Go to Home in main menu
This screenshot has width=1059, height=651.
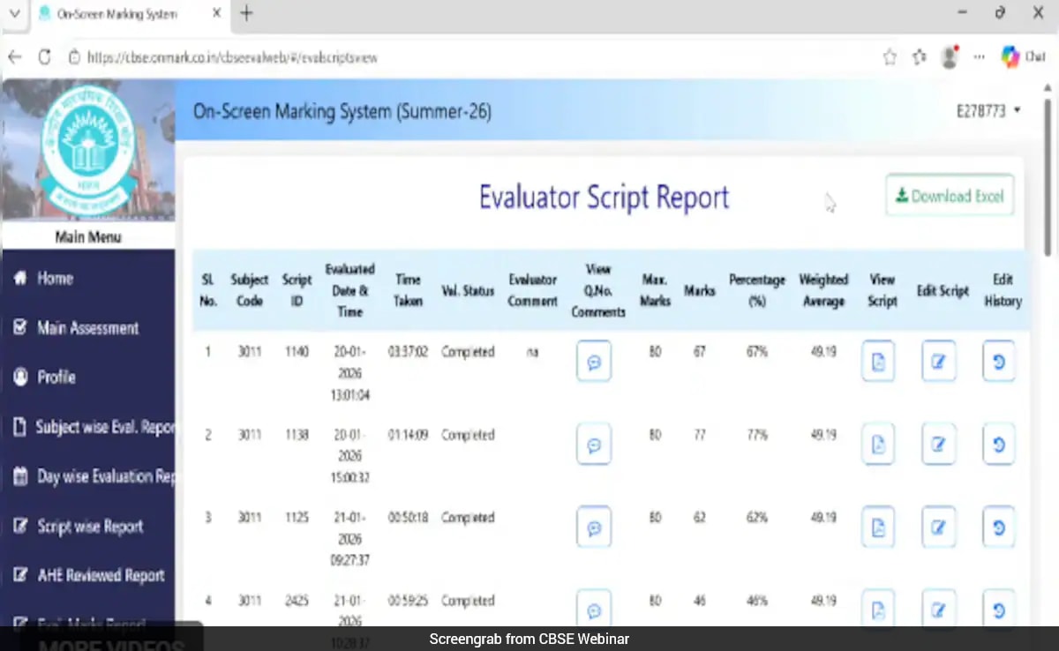coord(55,278)
